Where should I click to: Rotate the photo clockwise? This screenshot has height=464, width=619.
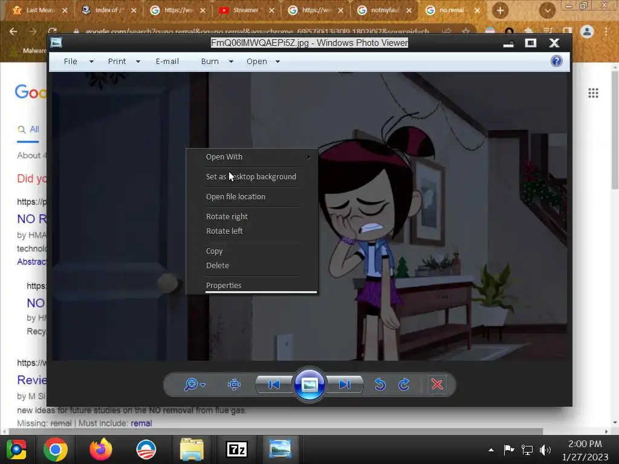point(404,384)
